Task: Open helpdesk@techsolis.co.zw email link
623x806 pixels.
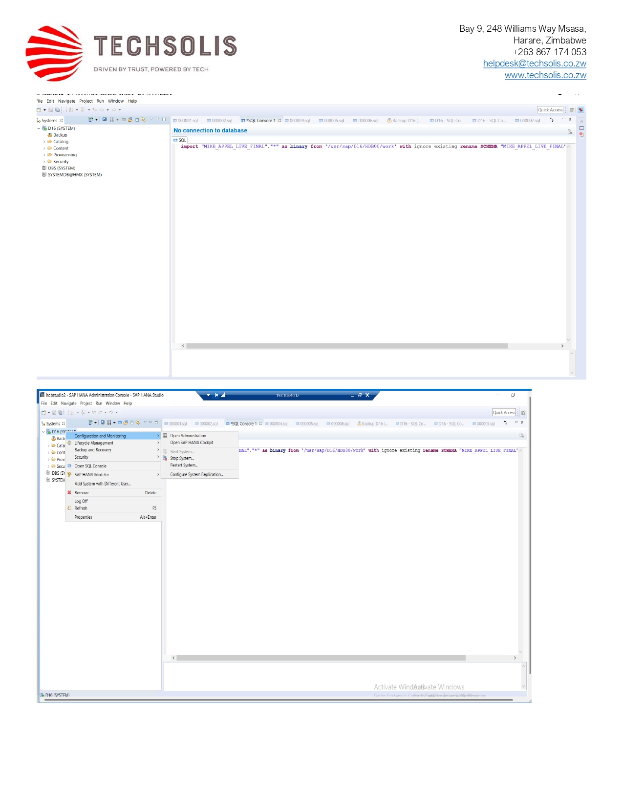Action: pyautogui.click(x=535, y=64)
